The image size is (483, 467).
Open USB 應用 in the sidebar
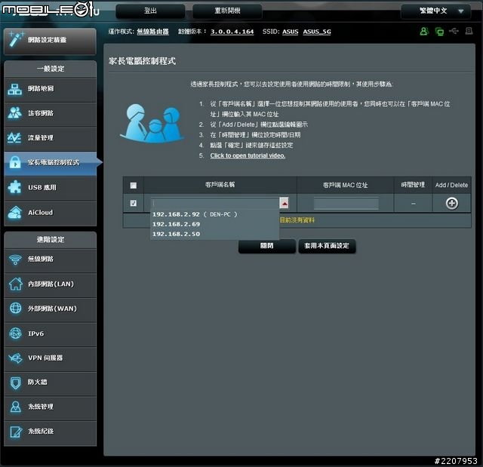point(50,188)
